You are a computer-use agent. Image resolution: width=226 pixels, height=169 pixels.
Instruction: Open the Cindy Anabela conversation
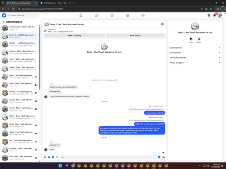(19, 28)
